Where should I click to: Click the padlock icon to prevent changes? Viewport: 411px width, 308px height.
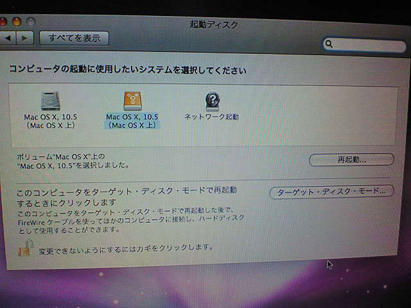26,248
